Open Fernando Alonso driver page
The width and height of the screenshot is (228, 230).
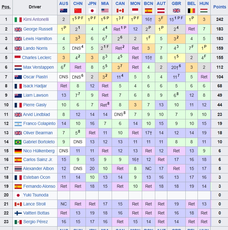click(x=39, y=186)
